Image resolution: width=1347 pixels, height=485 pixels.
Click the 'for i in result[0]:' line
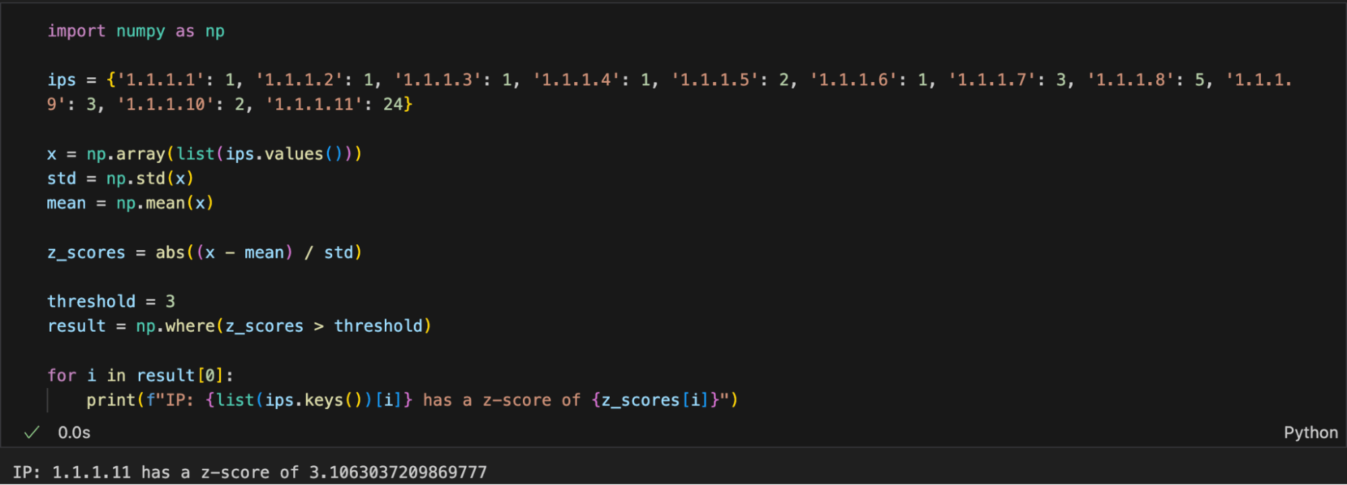pyautogui.click(x=140, y=375)
